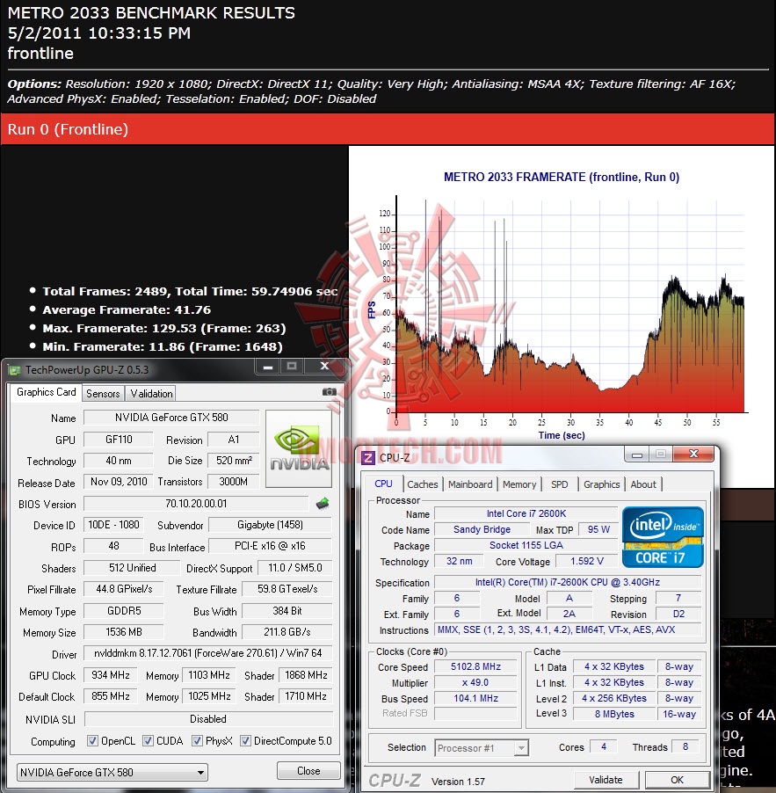Screen dimensions: 776x793
Task: Click the Cores value 4
Action: pyautogui.click(x=604, y=746)
